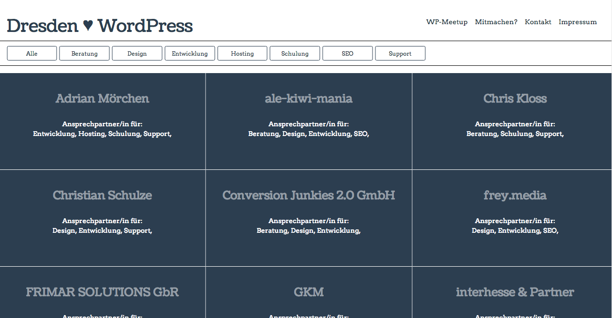Open the Kontakt page

[538, 22]
